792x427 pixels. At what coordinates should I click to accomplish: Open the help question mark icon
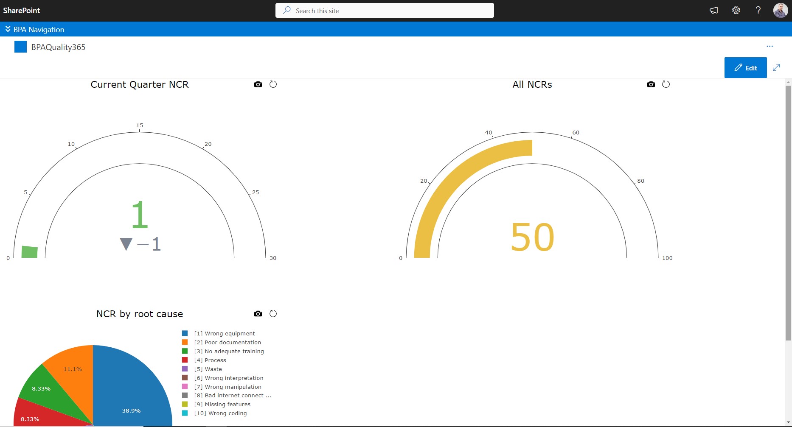coord(758,11)
